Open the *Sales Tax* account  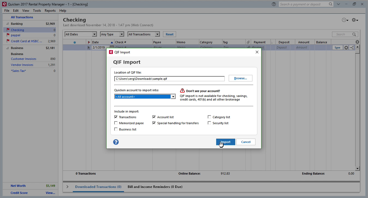pyautogui.click(x=18, y=71)
